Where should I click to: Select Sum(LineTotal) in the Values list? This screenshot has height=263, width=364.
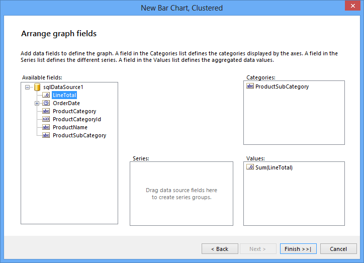(x=274, y=167)
